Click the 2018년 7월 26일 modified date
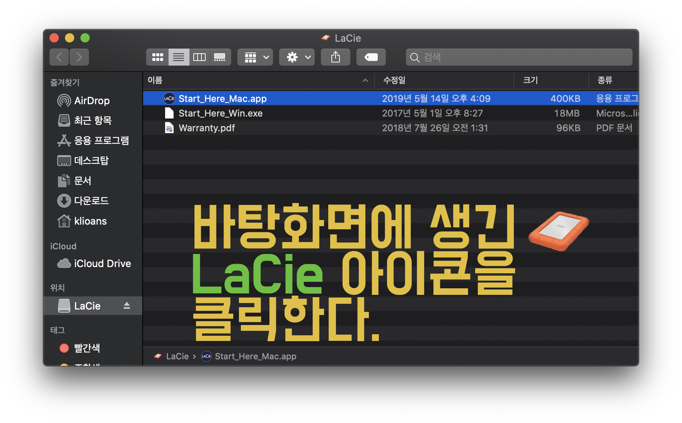 (x=435, y=128)
